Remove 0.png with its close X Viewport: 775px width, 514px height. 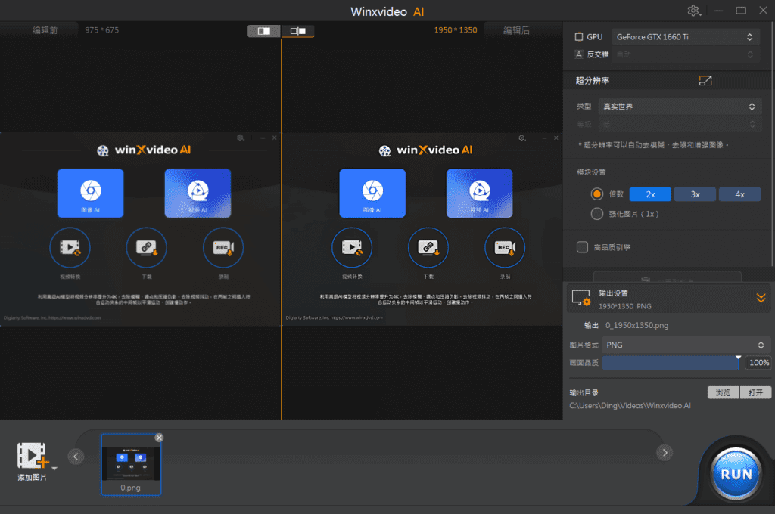click(x=159, y=438)
